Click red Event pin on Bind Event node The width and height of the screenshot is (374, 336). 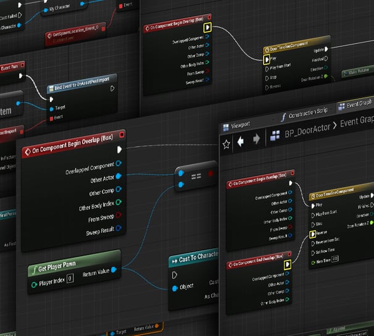51,119
